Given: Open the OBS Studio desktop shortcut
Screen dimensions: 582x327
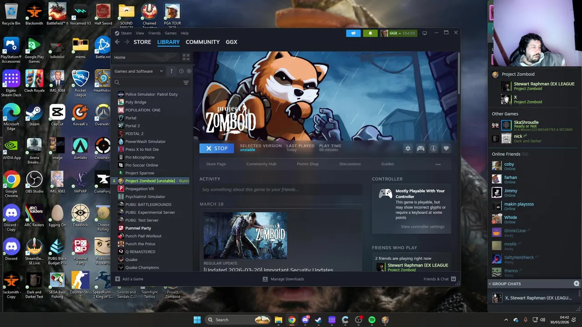Looking at the screenshot, I should pos(34,183).
